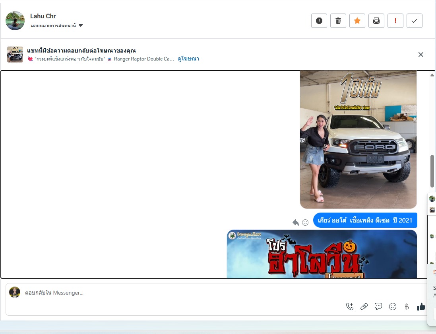Reply to the gear auto diesel message

coord(295,223)
